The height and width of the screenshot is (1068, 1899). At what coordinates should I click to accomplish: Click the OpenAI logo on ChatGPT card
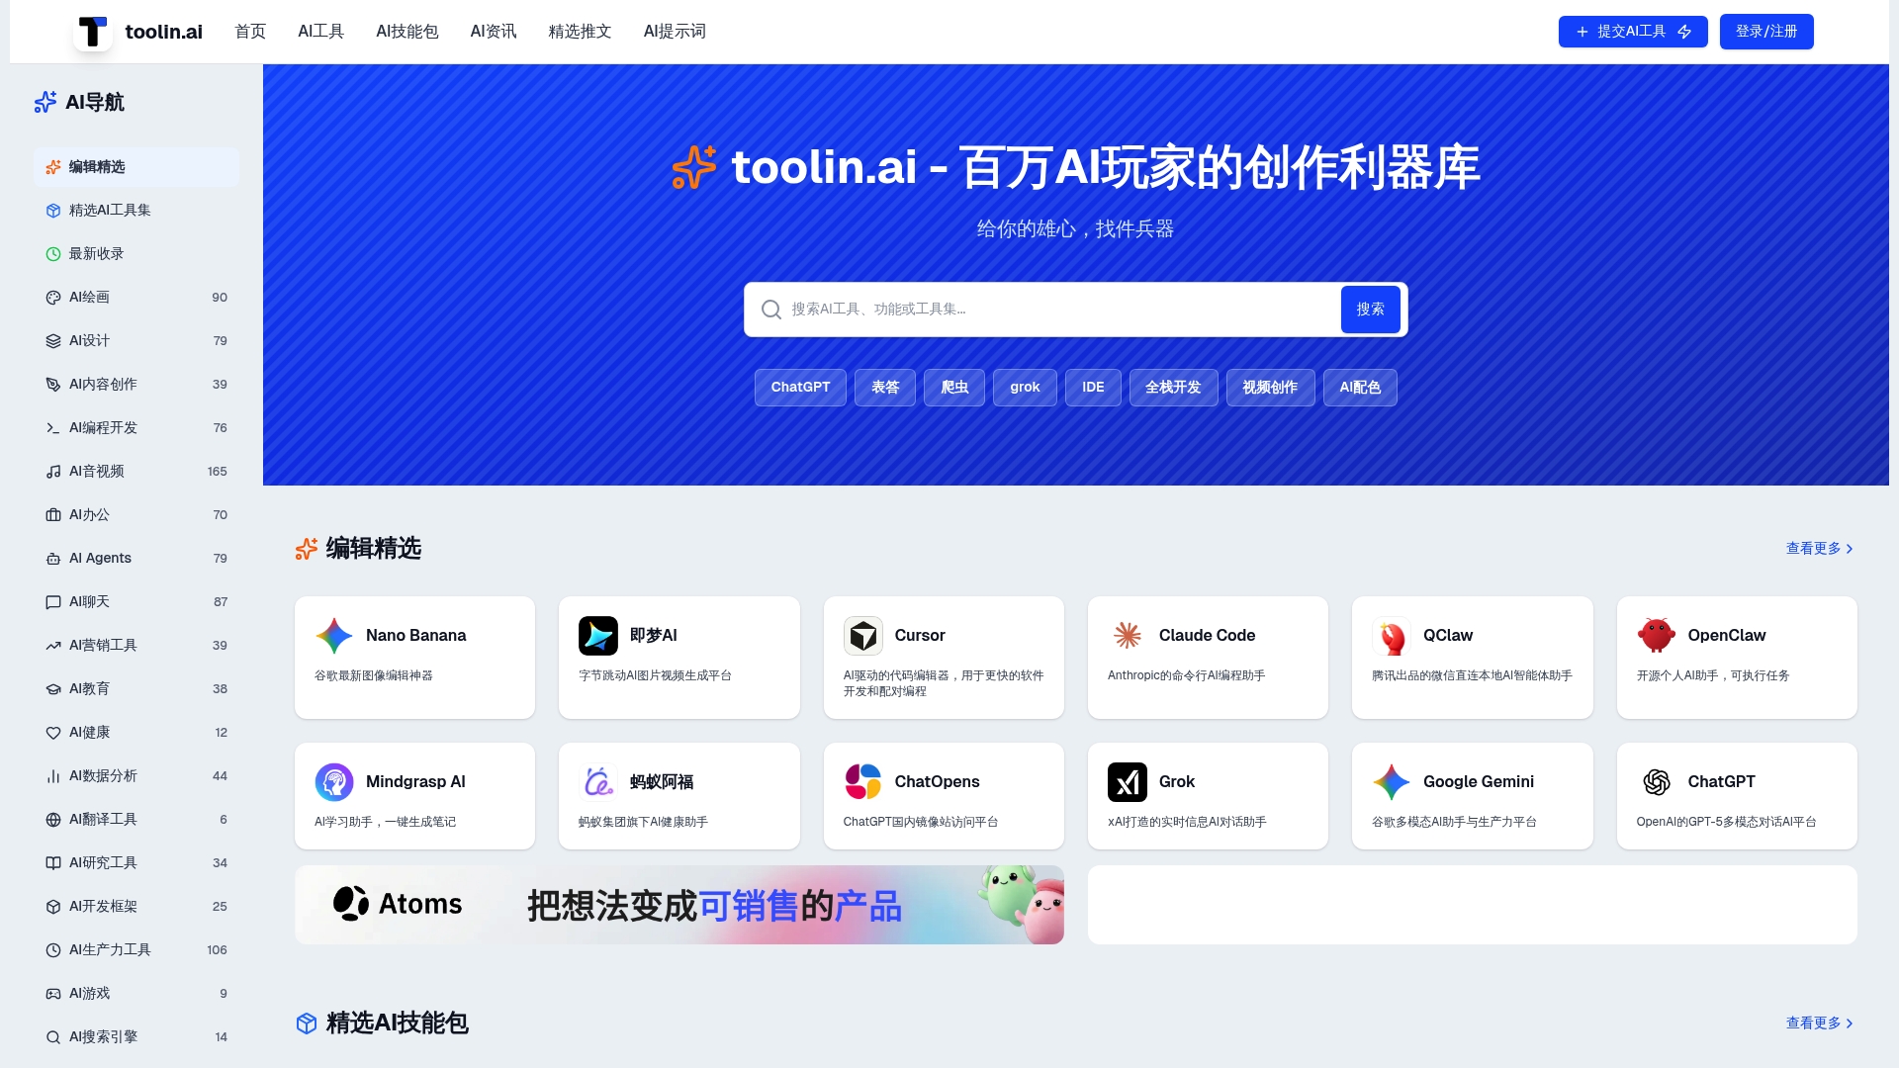1656,781
